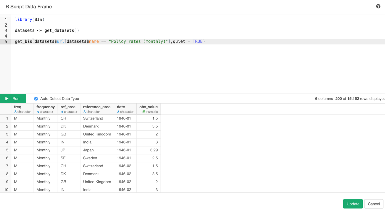Image resolution: width=385 pixels, height=209 pixels.
Task: Select the reference_area column header name
Action: pyautogui.click(x=97, y=107)
